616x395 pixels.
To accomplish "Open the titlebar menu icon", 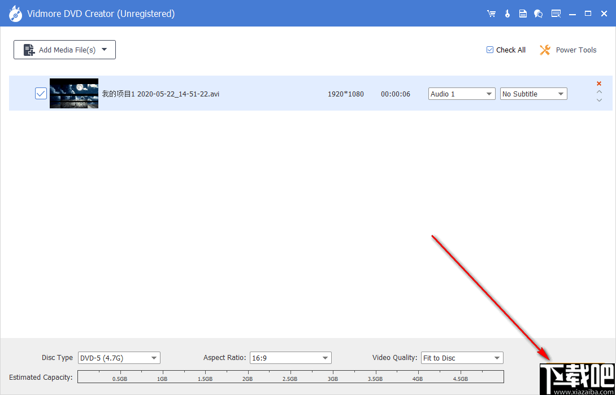I will [556, 13].
